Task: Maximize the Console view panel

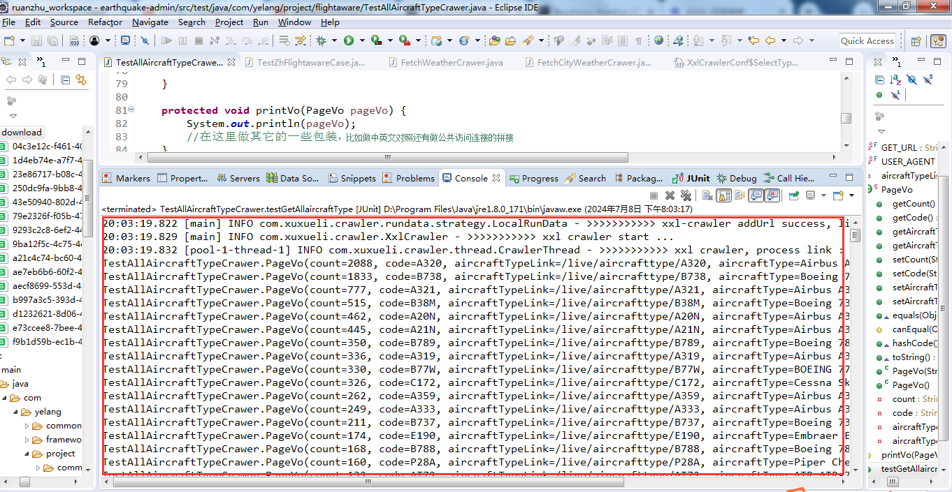Action: coord(850,178)
